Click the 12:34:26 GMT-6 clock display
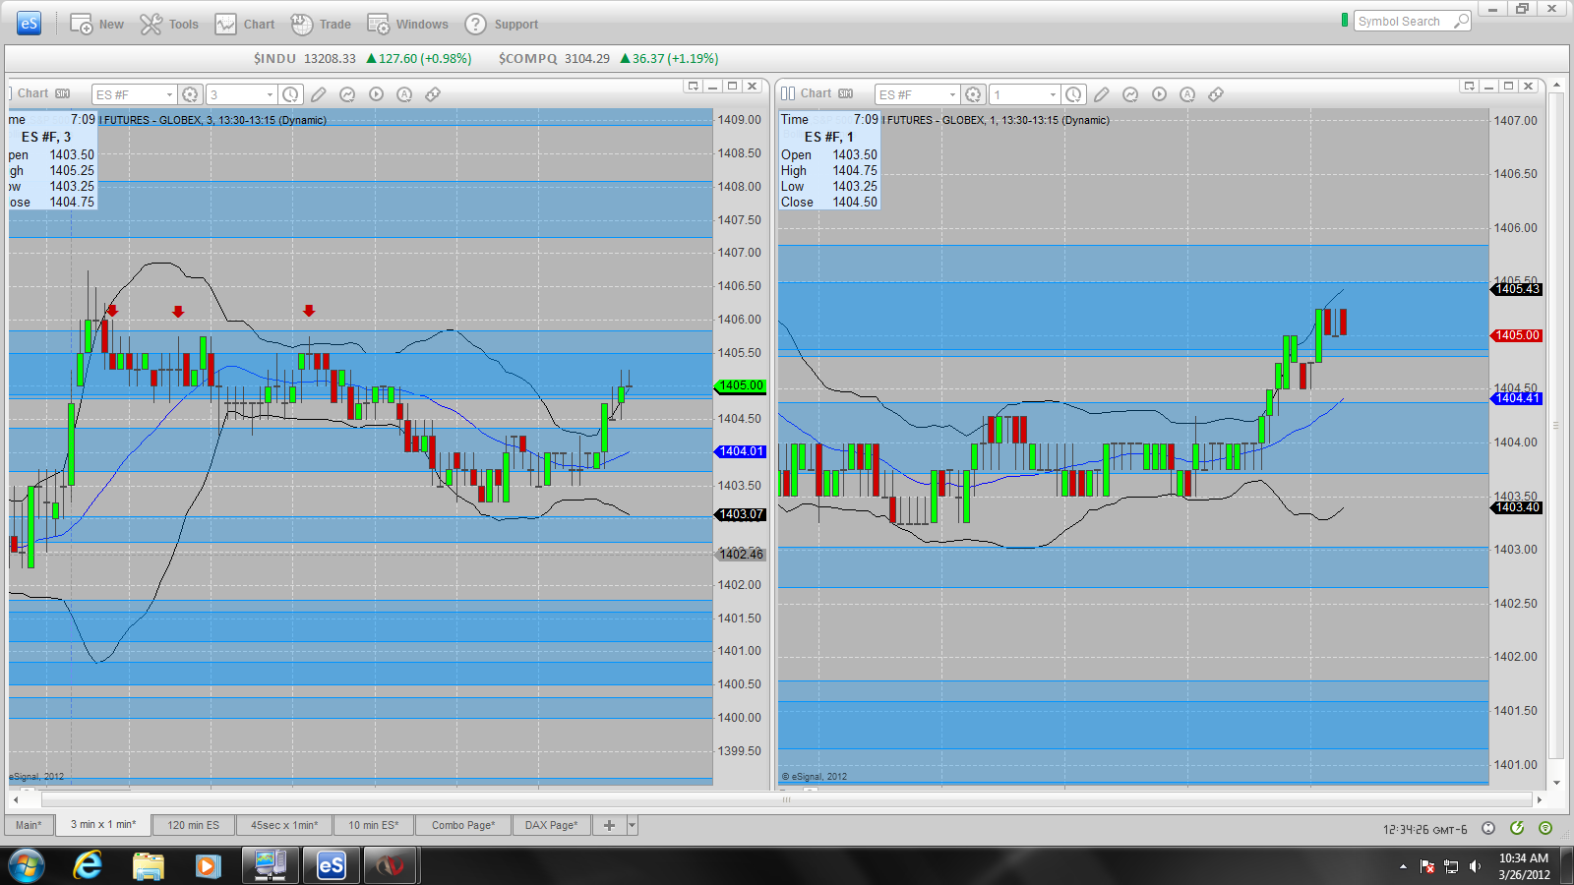This screenshot has height=885, width=1574. tap(1425, 830)
